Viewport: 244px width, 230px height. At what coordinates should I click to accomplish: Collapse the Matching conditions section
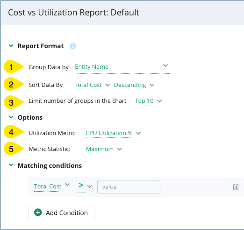tap(11, 165)
